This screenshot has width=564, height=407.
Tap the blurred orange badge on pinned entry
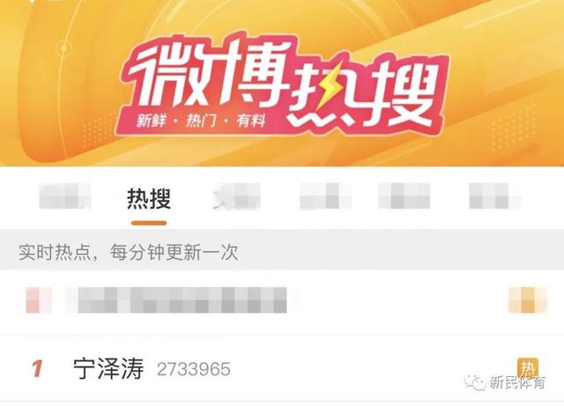[527, 300]
